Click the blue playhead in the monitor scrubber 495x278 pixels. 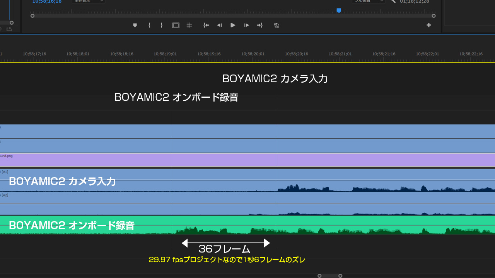[339, 11]
